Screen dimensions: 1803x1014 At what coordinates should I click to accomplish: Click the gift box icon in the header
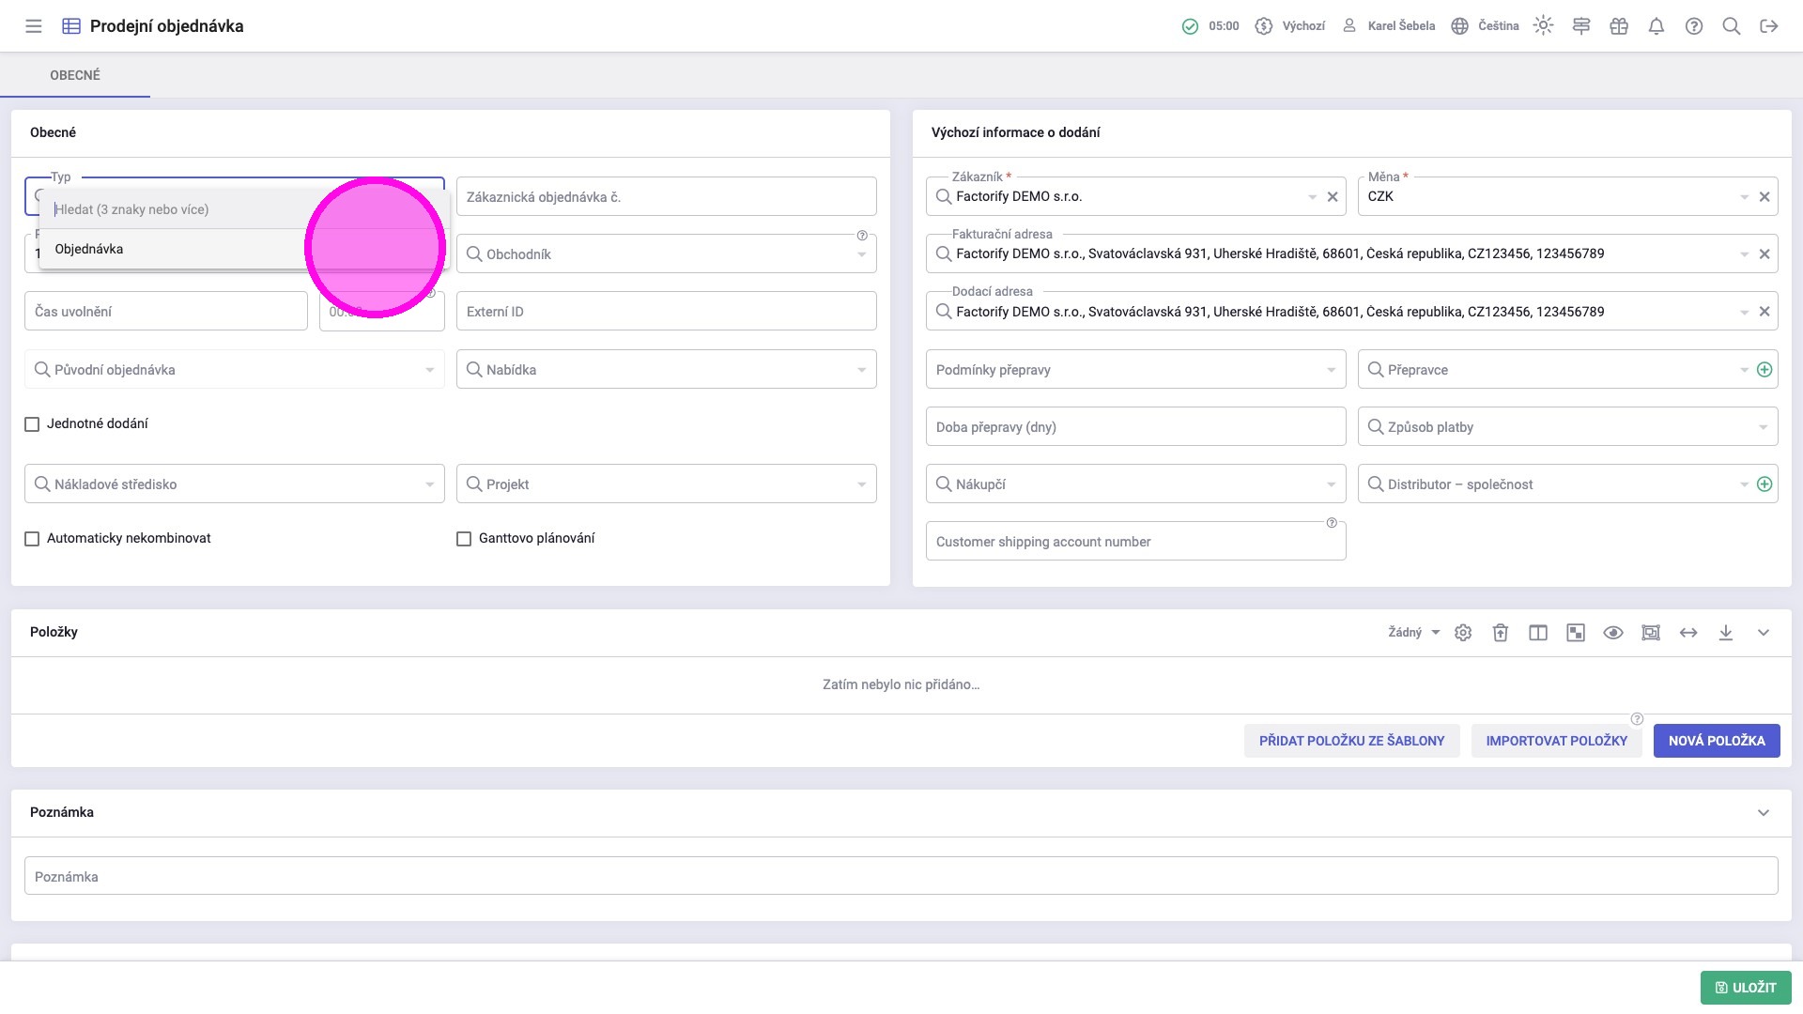(x=1619, y=26)
